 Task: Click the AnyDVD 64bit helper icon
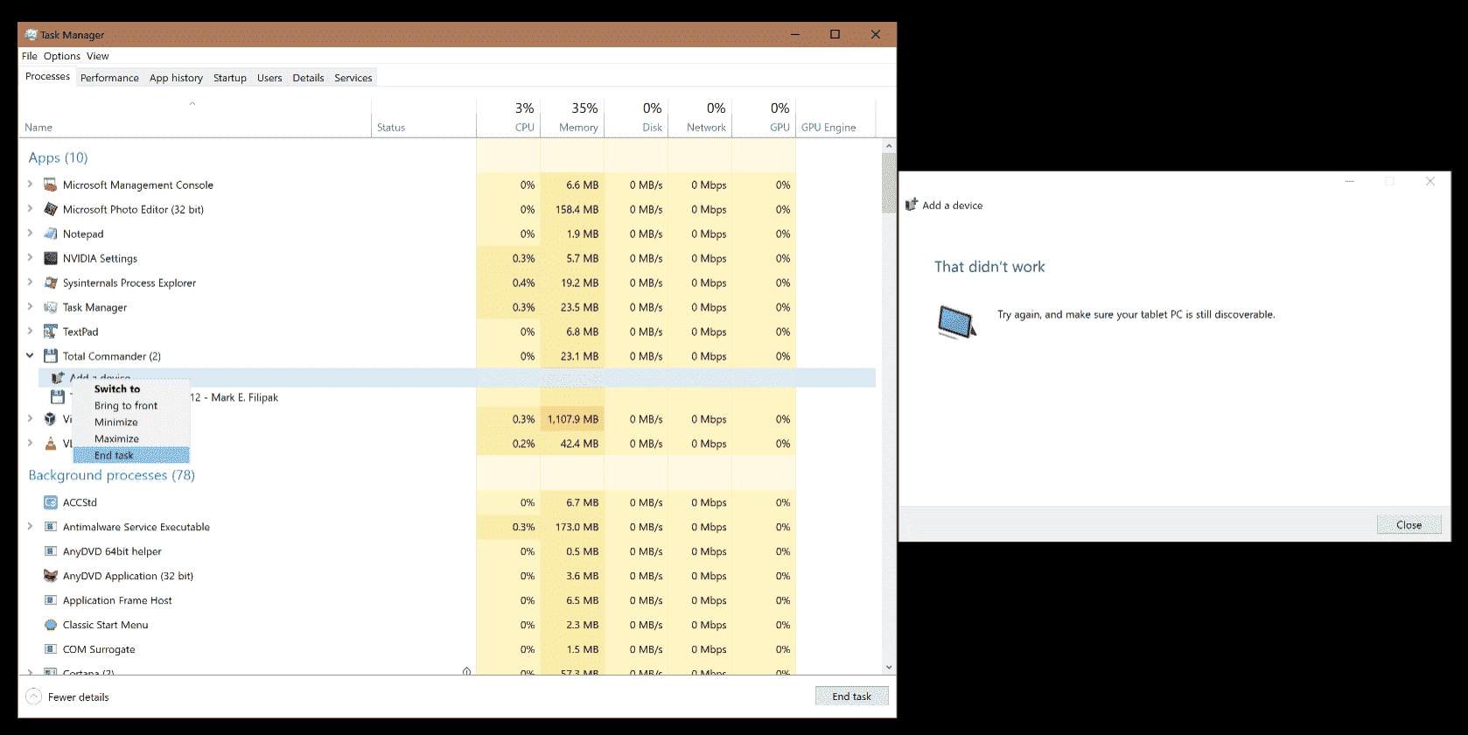[x=51, y=551]
